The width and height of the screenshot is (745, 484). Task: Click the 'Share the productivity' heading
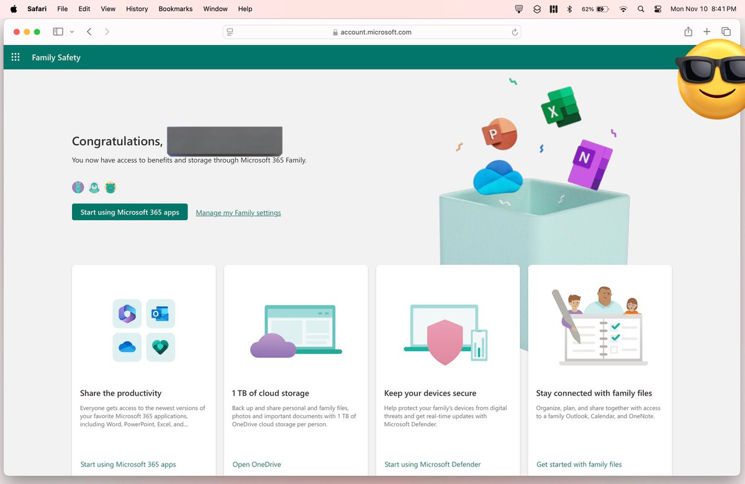120,393
